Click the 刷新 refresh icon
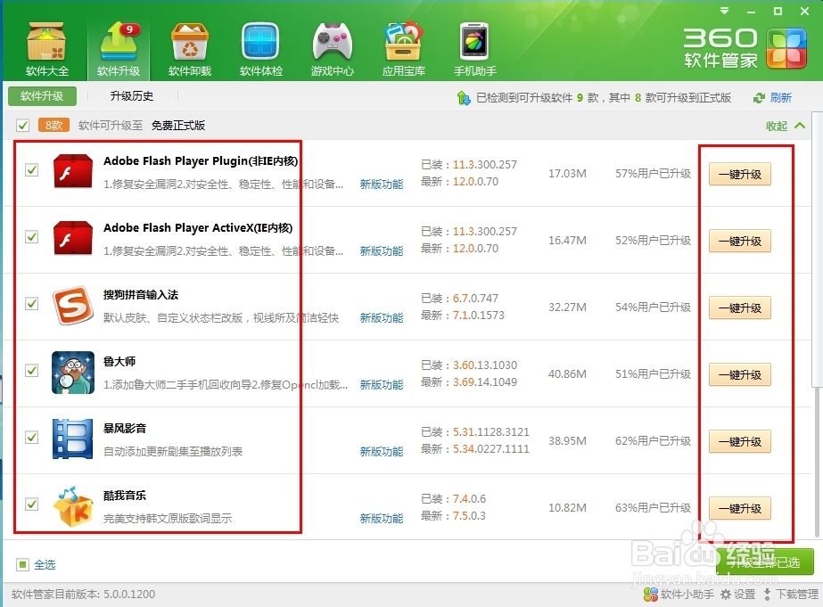 tap(760, 98)
